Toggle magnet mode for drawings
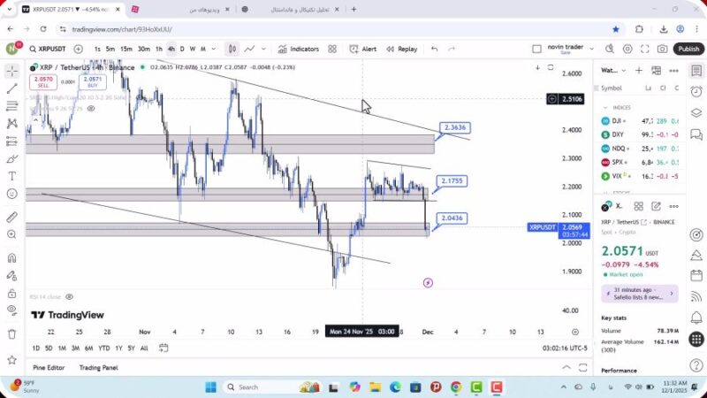The height and width of the screenshot is (398, 707). coord(11,258)
